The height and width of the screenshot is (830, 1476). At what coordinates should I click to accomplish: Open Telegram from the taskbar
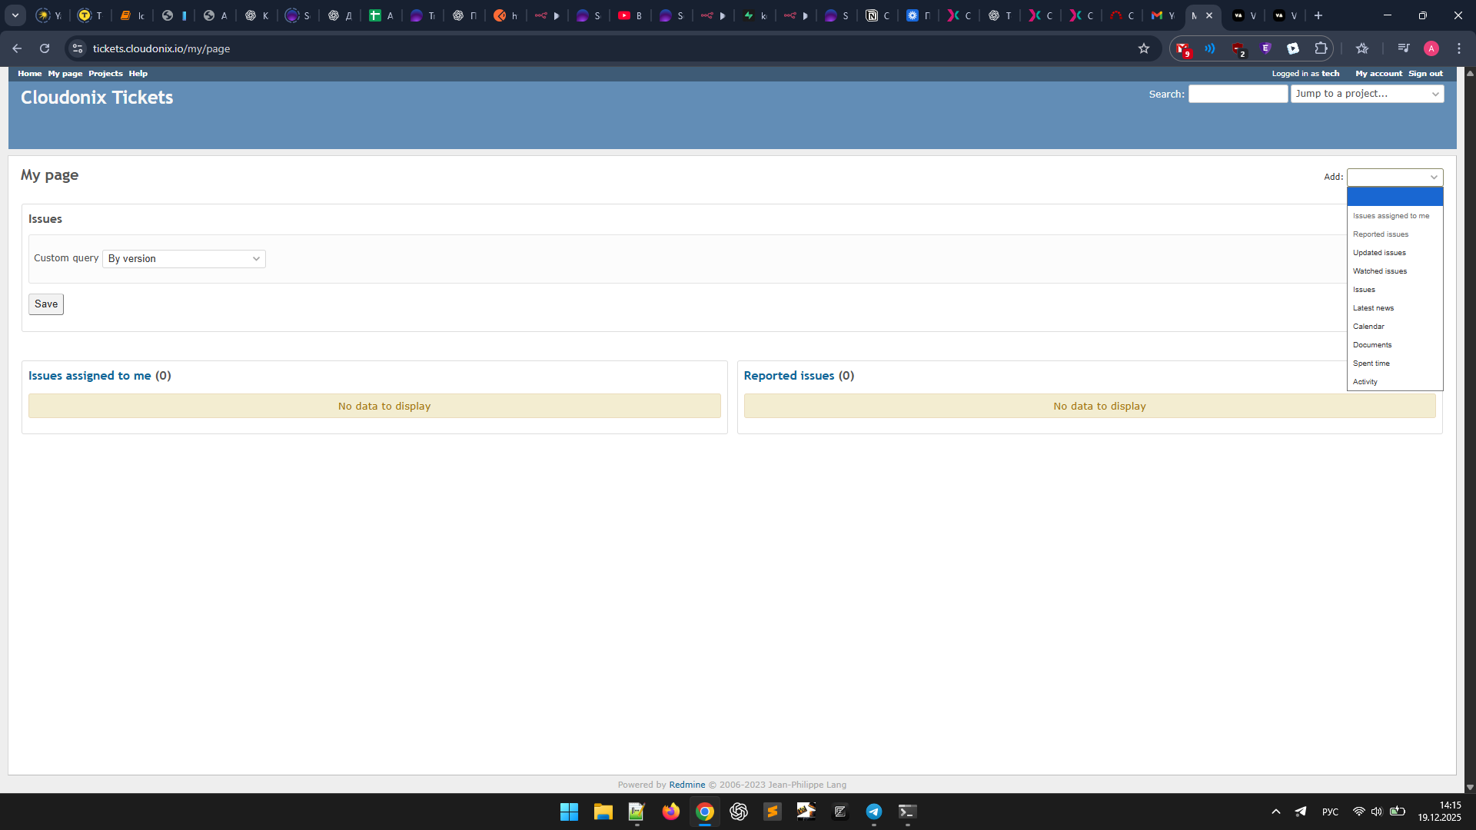click(x=874, y=812)
